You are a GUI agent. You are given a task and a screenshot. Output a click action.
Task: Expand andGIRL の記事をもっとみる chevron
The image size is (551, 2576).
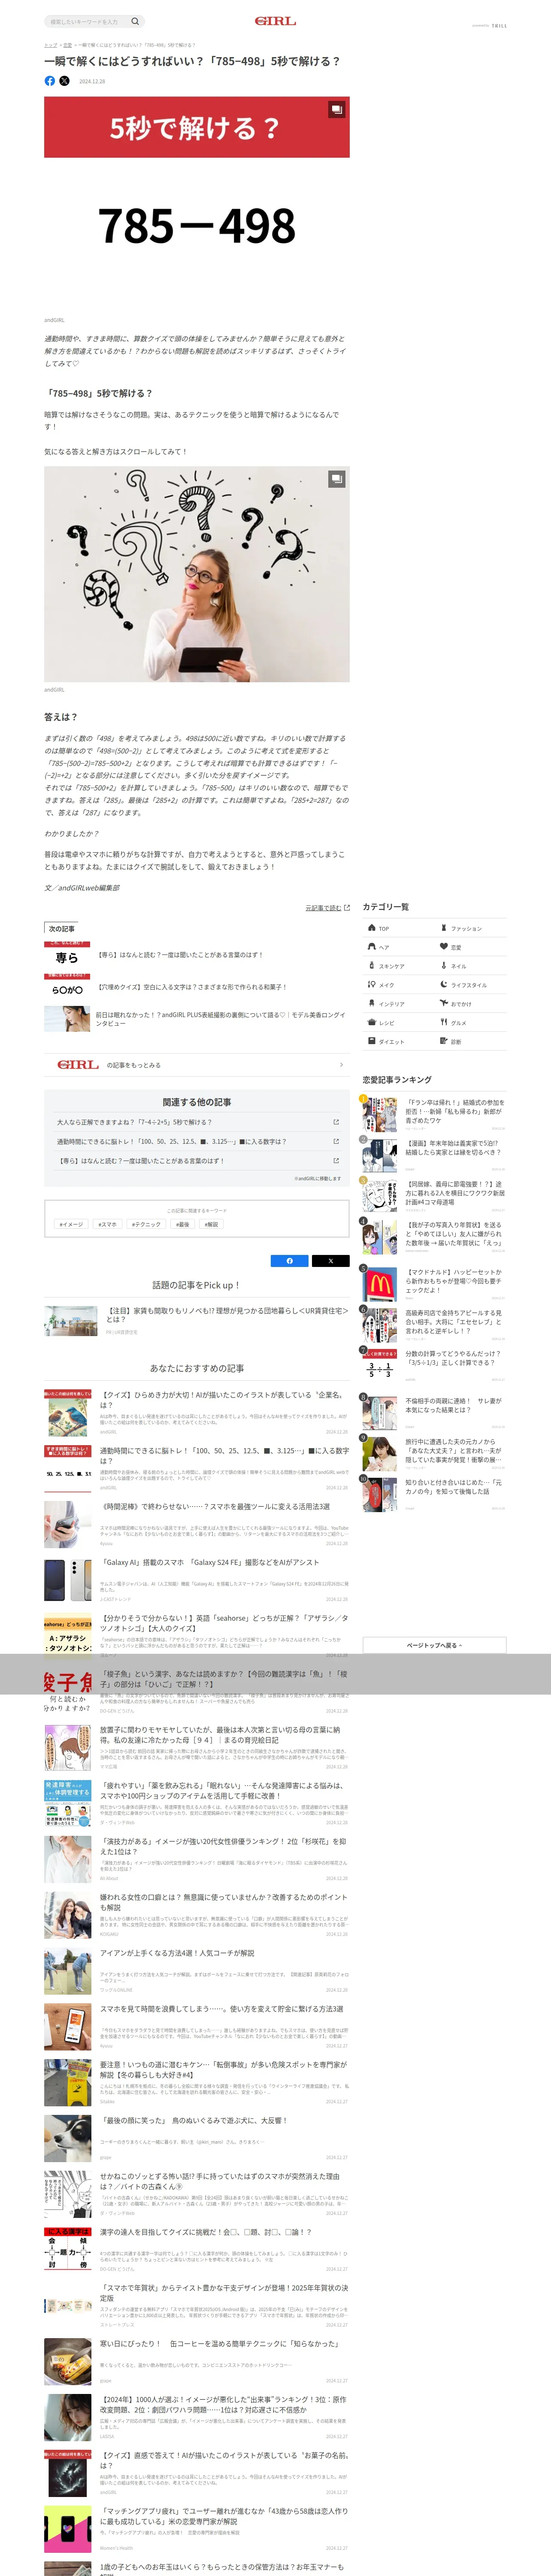(x=341, y=1065)
